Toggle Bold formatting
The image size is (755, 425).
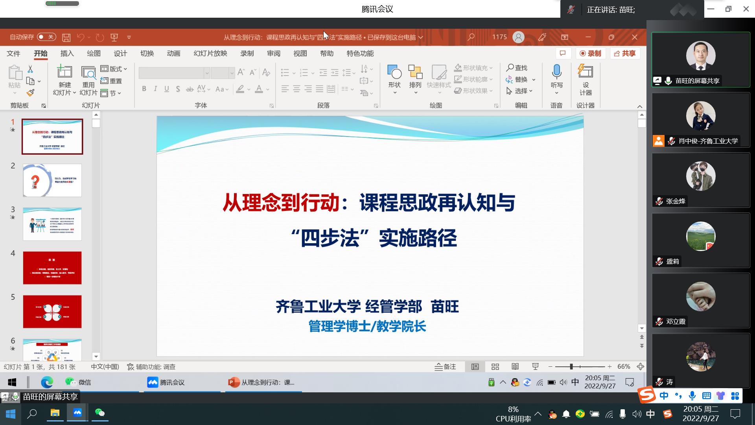144,89
